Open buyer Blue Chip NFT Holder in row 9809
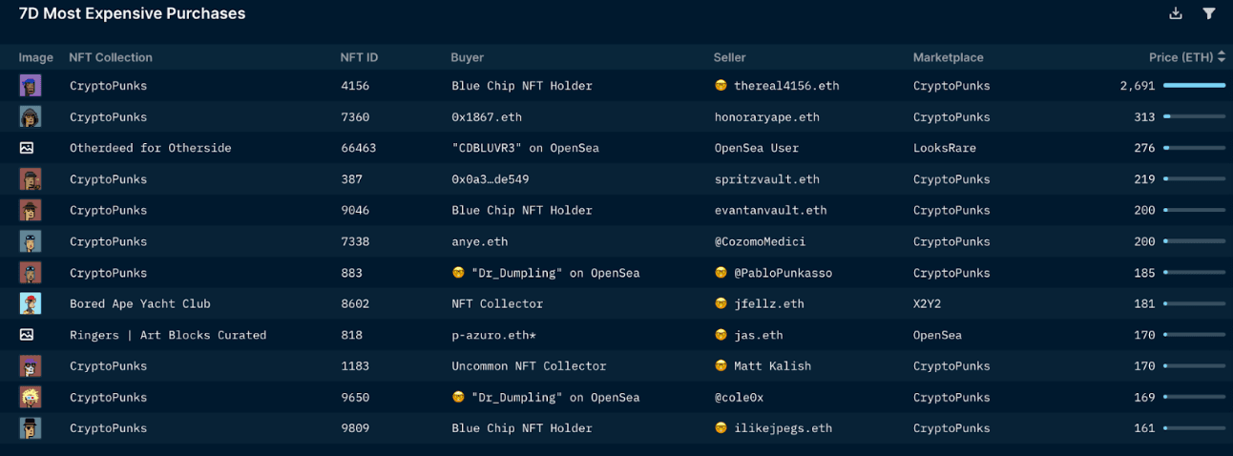The height and width of the screenshot is (456, 1233). [522, 428]
